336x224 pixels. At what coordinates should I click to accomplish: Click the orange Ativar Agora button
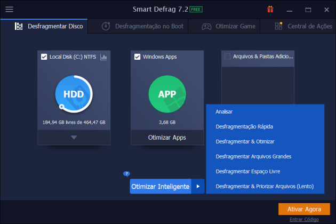point(304,209)
